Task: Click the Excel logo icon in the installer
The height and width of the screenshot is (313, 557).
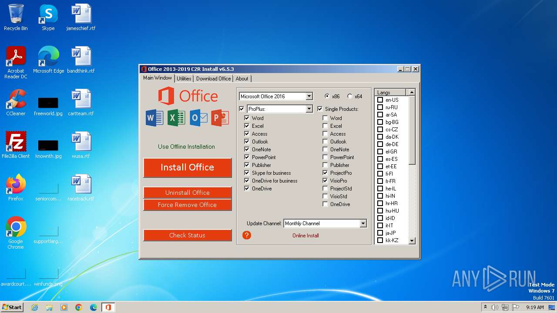Action: [176, 118]
